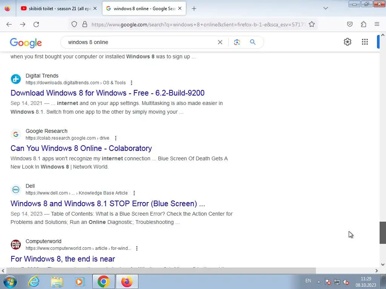The width and height of the screenshot is (386, 289).
Task: Clear the Google search box text
Action: [x=220, y=42]
